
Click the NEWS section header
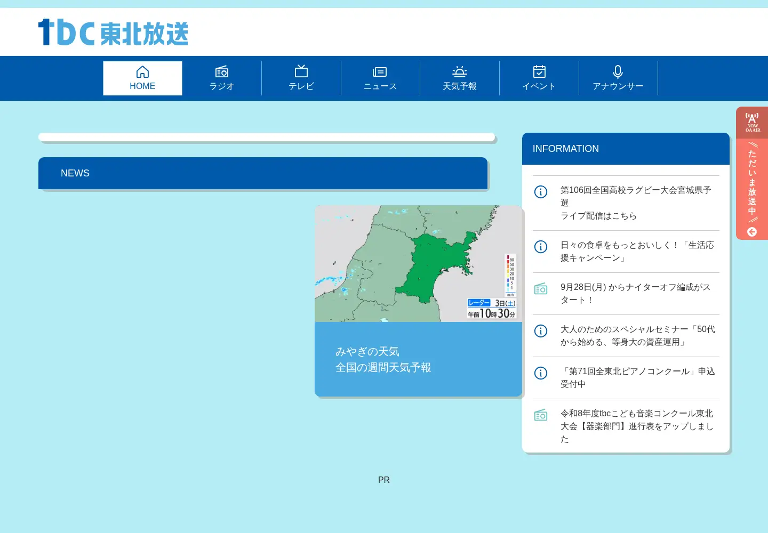[263, 173]
